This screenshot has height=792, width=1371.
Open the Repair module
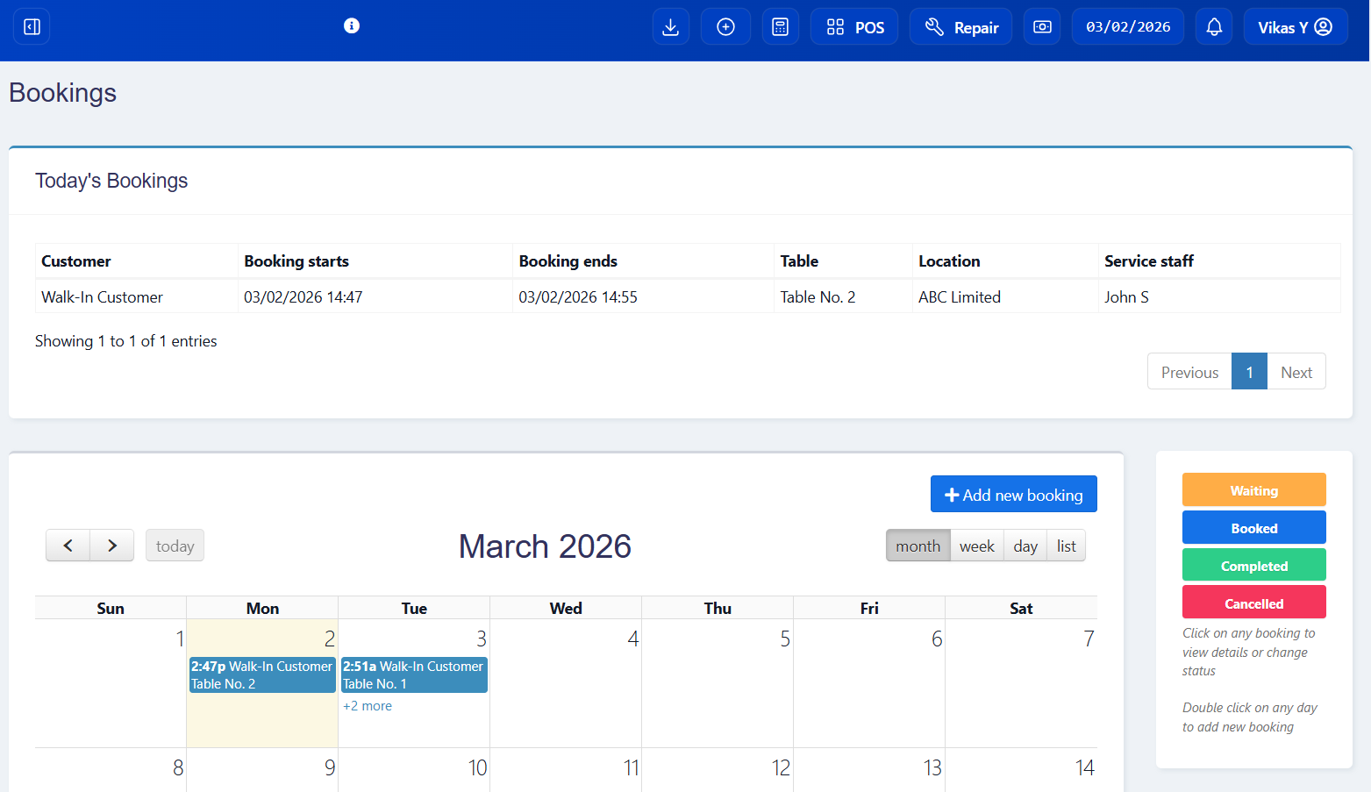pos(960,26)
